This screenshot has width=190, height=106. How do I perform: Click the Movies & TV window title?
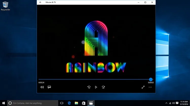pos(51,2)
